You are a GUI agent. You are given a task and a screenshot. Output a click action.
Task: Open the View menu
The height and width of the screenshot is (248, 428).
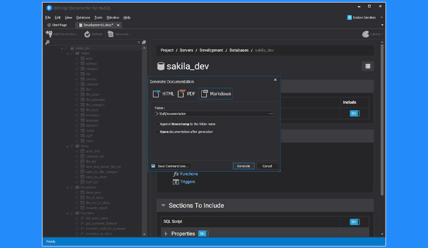click(x=68, y=17)
